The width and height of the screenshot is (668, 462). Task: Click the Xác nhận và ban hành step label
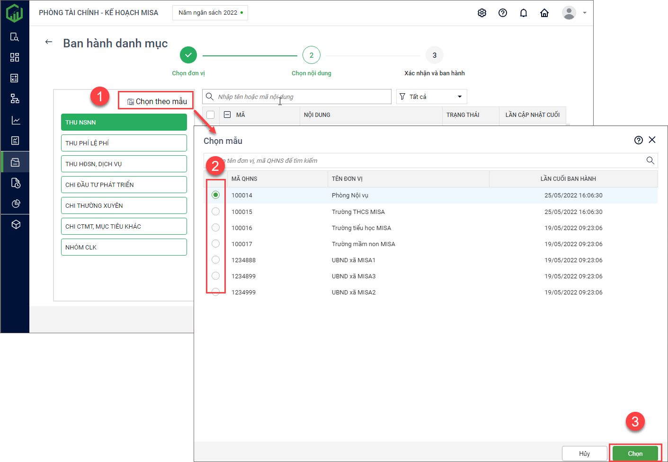click(x=435, y=73)
